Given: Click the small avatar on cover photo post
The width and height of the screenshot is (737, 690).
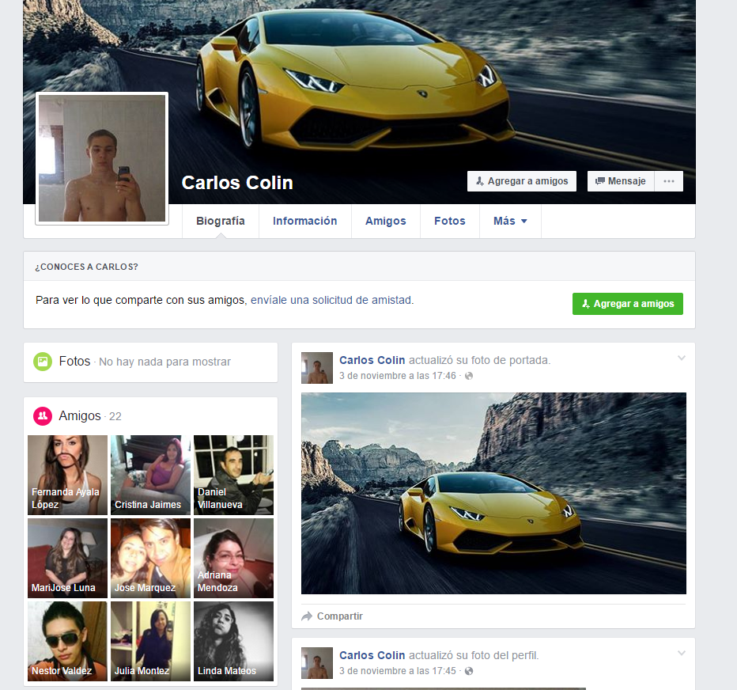Looking at the screenshot, I should (x=317, y=368).
